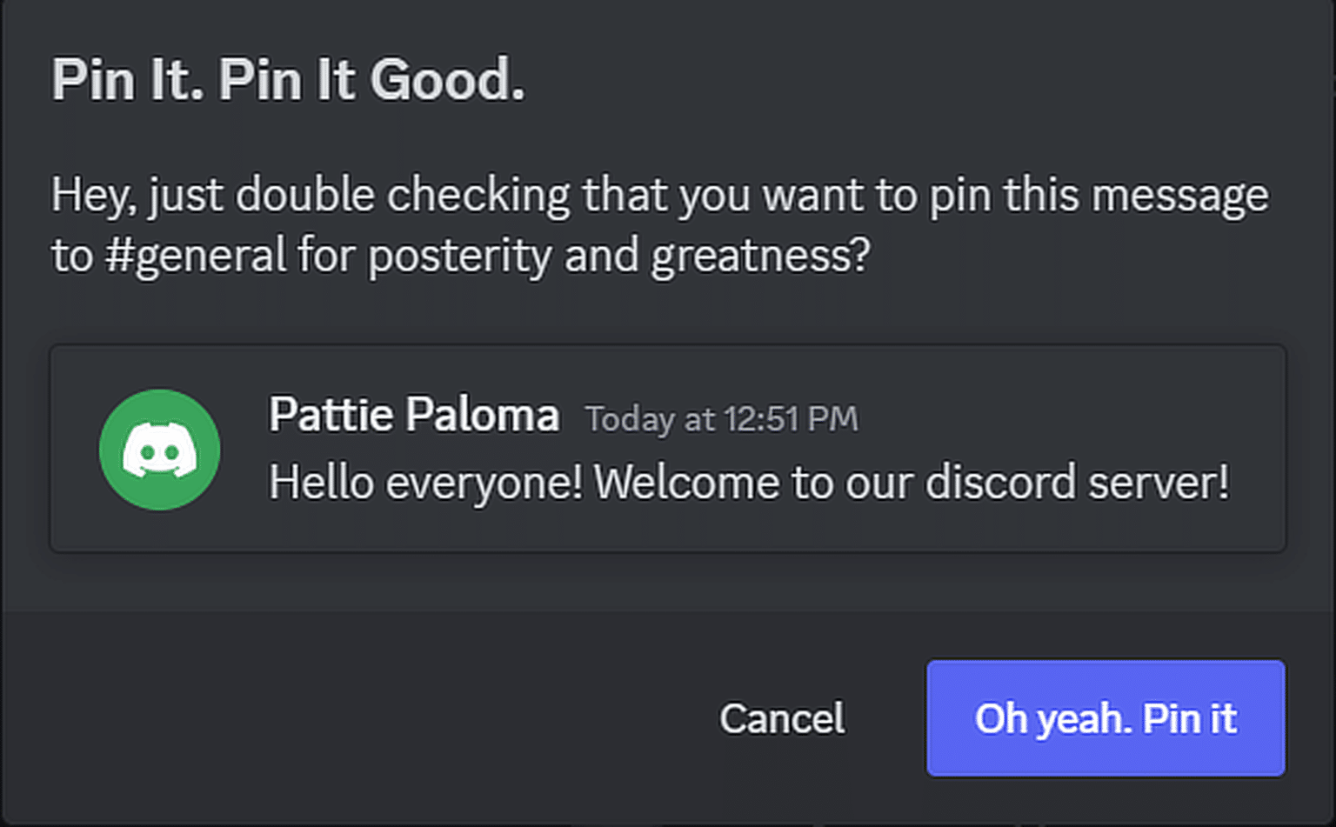The height and width of the screenshot is (827, 1336).
Task: Cancel the pin confirmation
Action: pyautogui.click(x=780, y=717)
